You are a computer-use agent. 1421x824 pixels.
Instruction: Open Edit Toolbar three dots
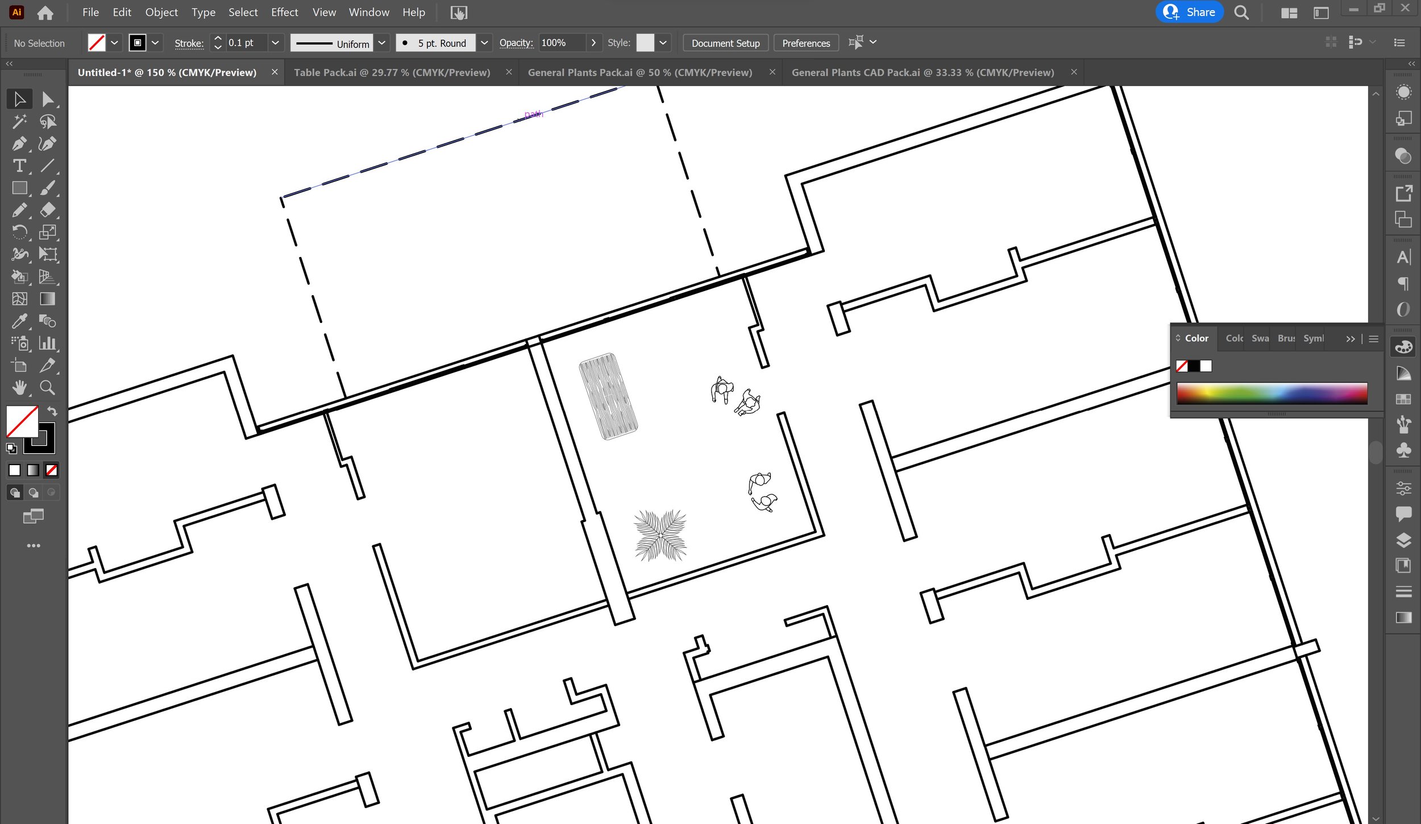click(34, 545)
